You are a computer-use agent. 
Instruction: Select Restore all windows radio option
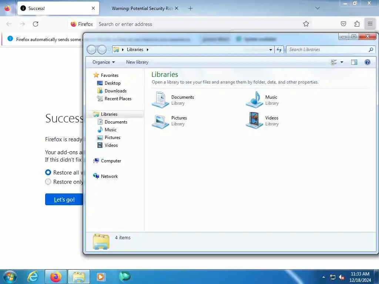[x=48, y=172]
